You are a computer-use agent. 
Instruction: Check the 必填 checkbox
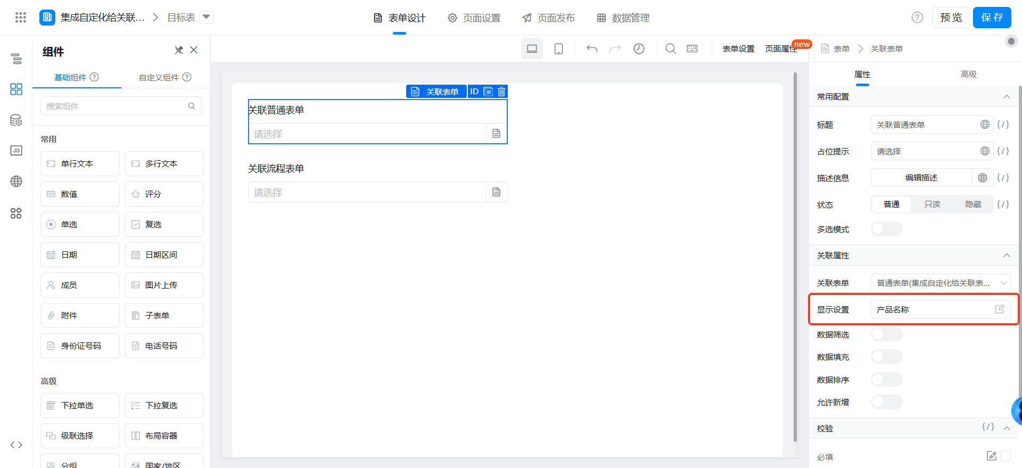1005,456
